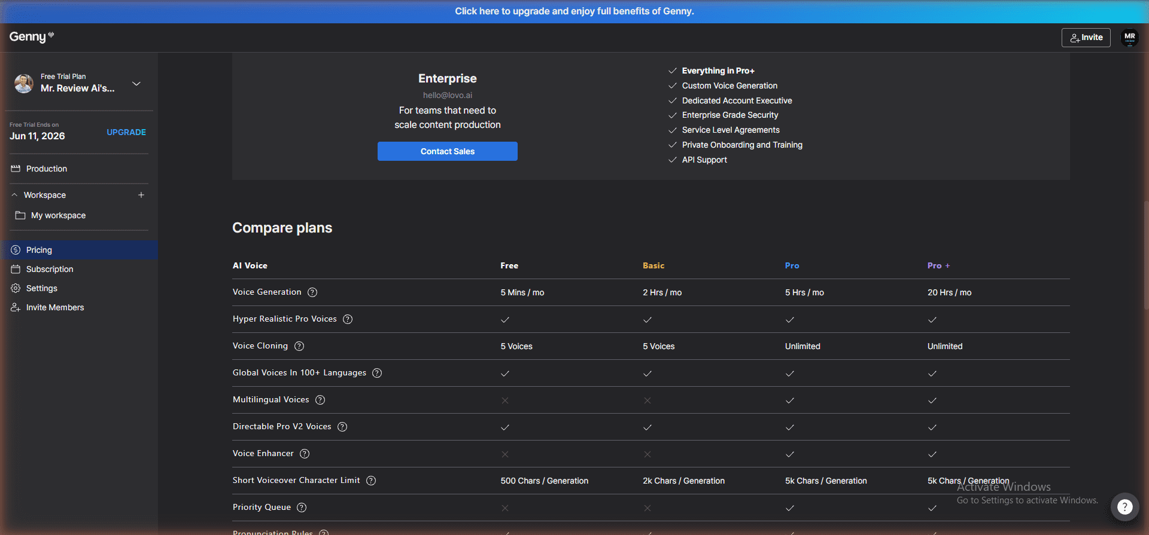
Task: Click the Pricing dollar icon
Action: [x=16, y=250]
